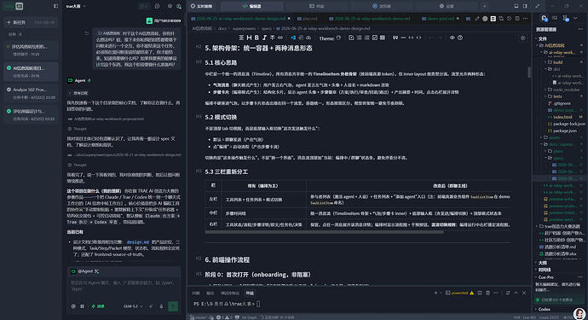Click the plus add tab button

[485, 6]
